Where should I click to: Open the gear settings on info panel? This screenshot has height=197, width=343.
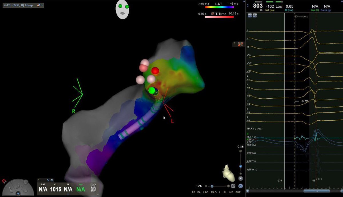pyautogui.click(x=52, y=180)
